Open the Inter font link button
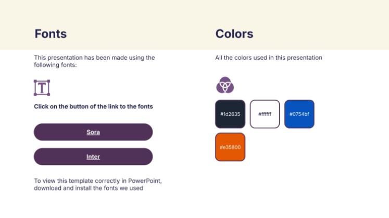Screen dimensions: 389x218 pos(93,157)
